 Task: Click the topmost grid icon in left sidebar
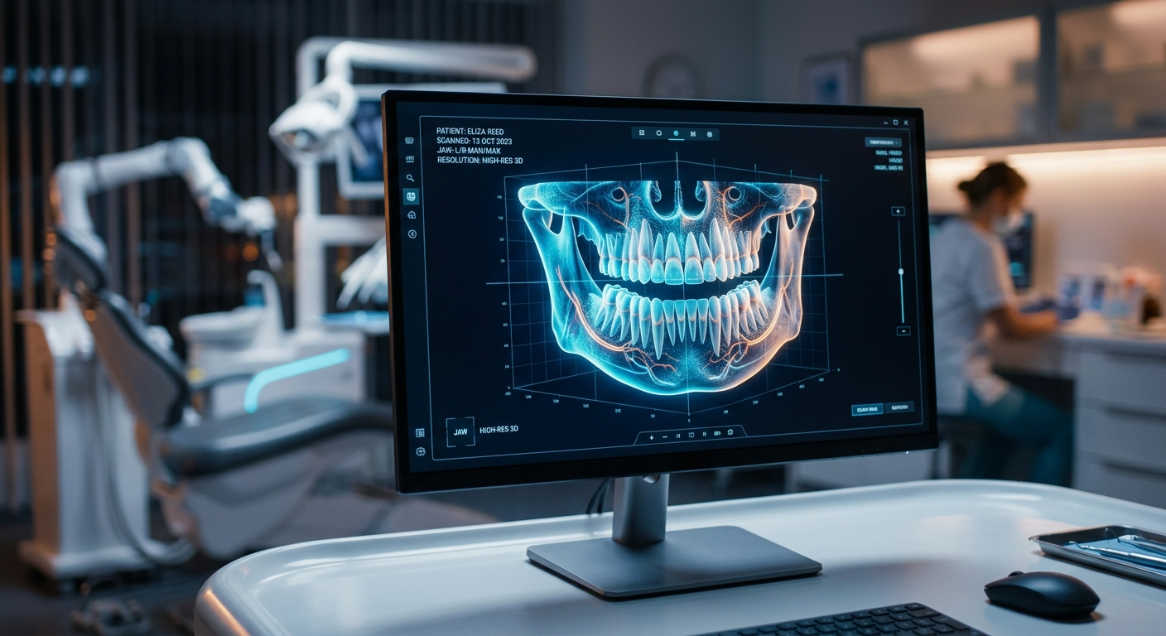(x=409, y=142)
